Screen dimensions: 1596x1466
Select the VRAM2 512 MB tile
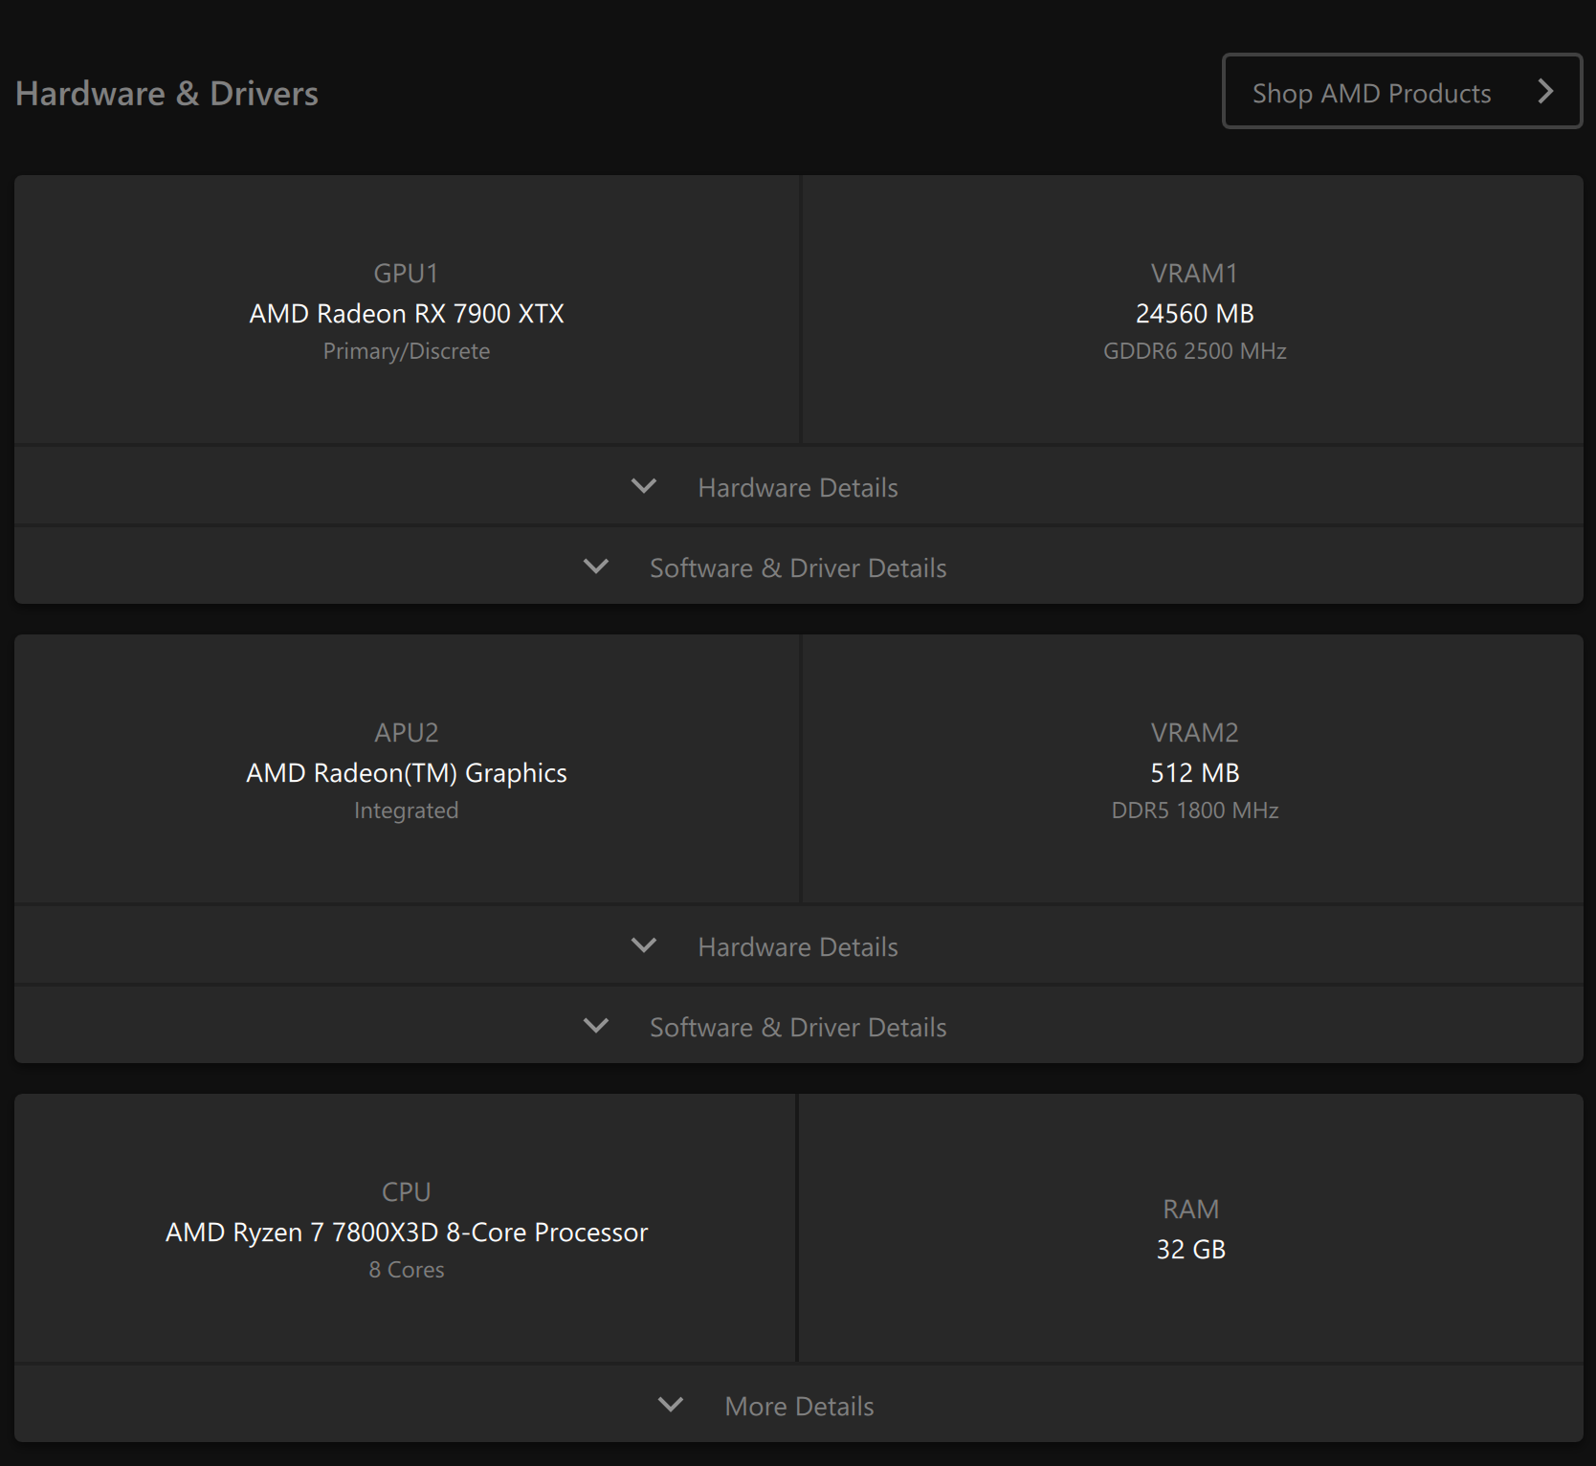point(1193,768)
